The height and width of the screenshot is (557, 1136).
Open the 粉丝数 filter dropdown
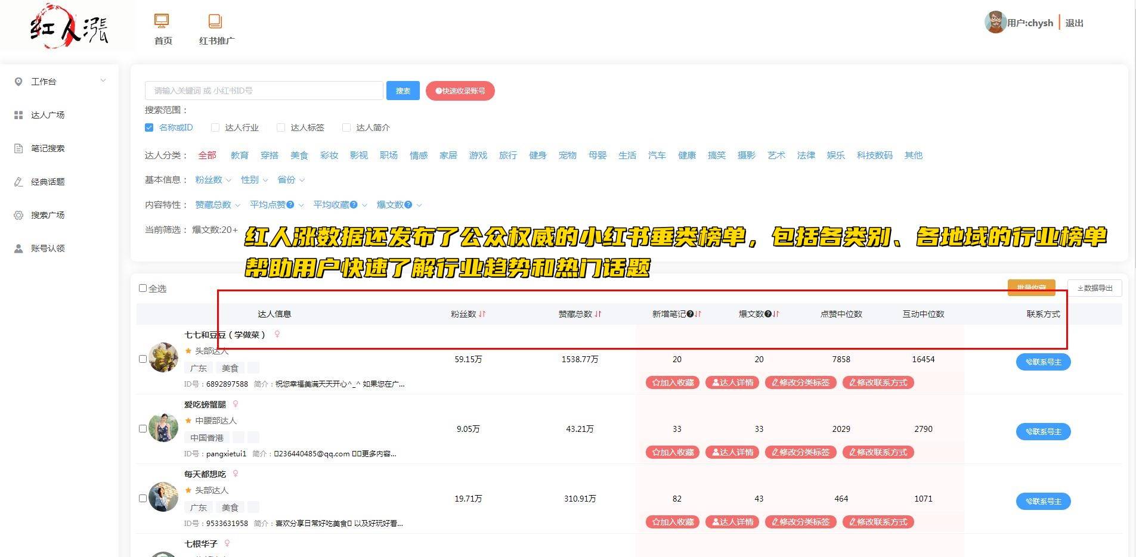tap(213, 180)
